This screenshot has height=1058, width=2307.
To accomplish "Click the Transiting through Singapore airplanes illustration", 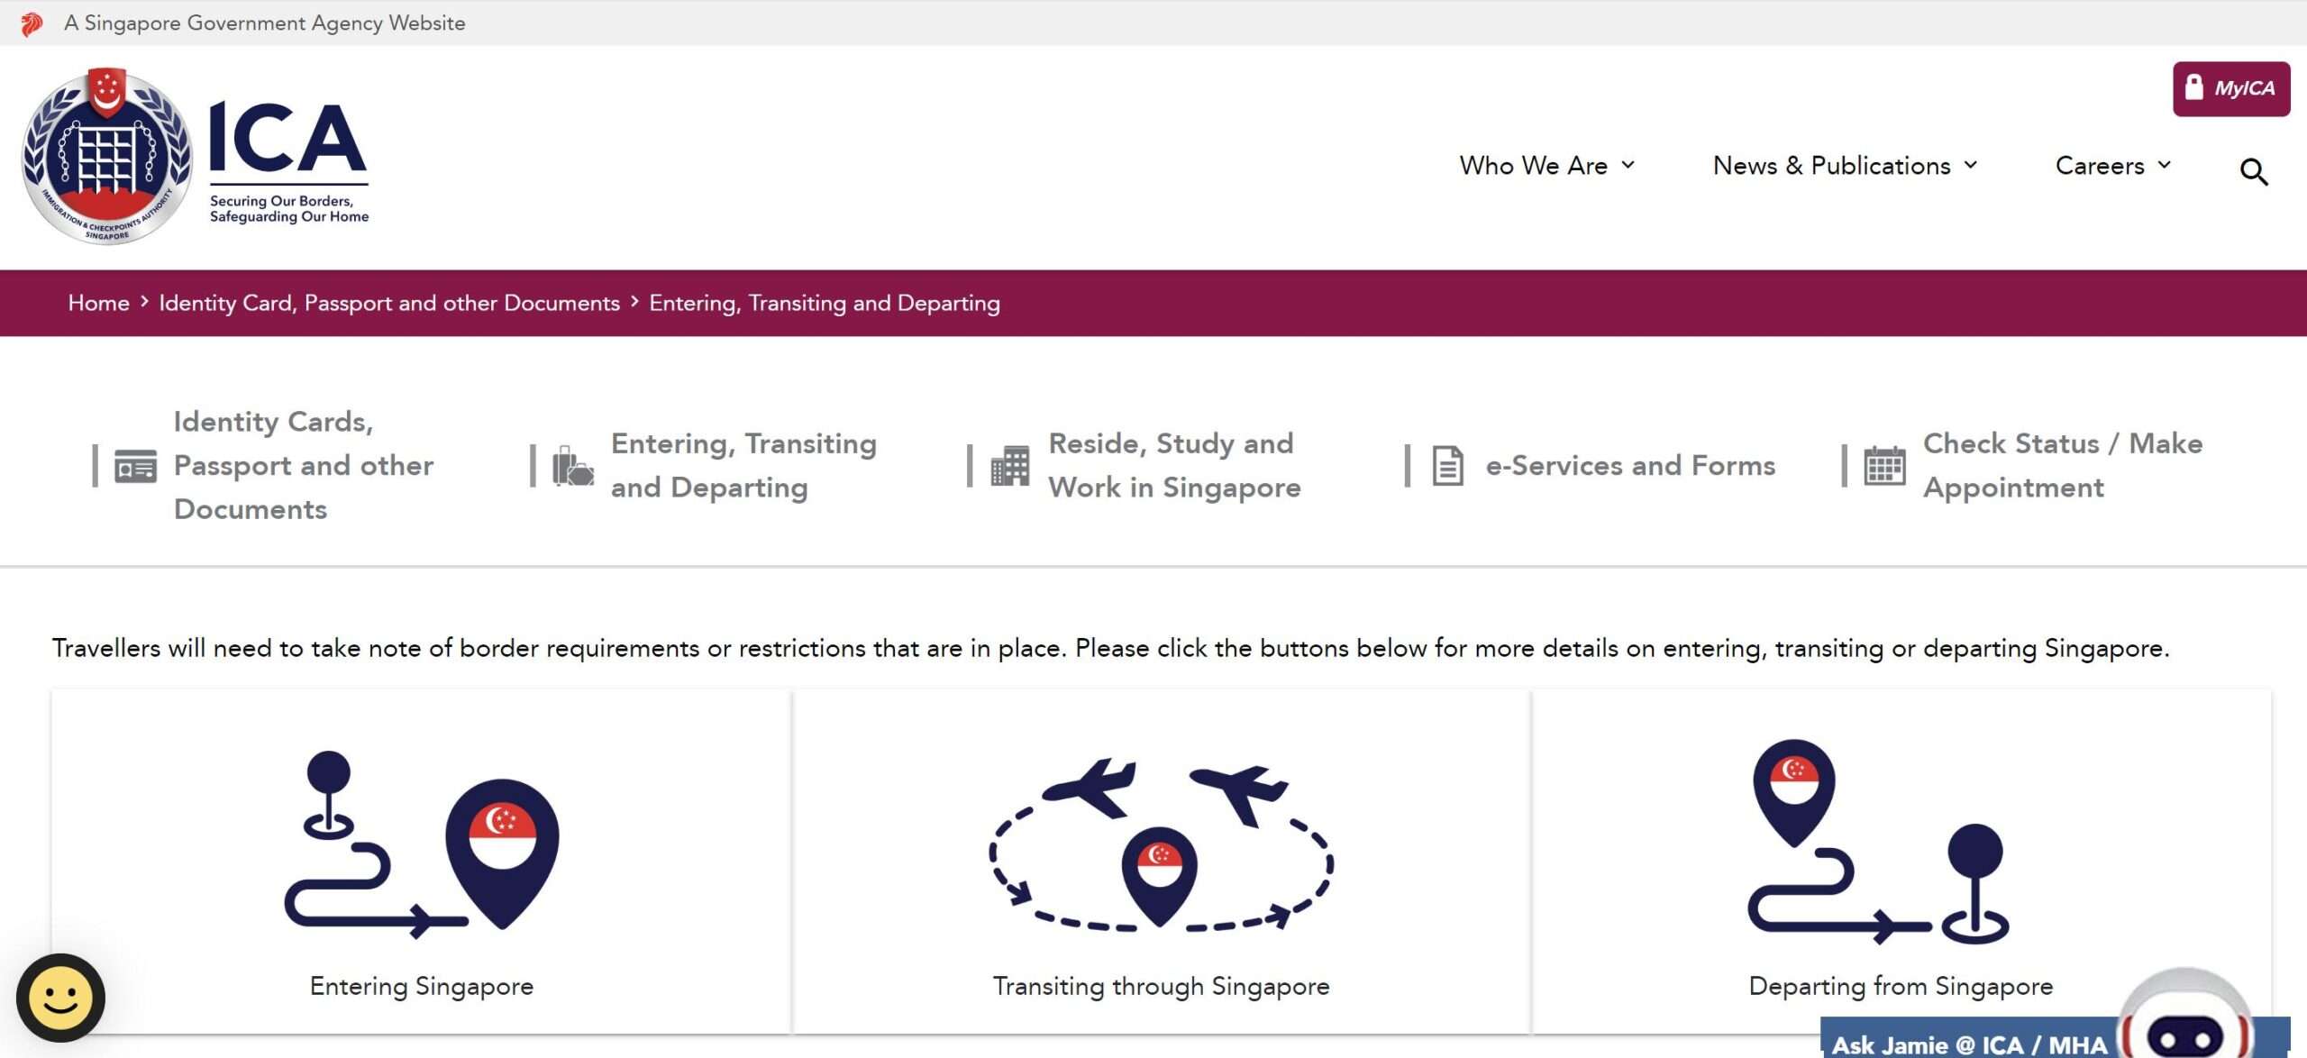I will click(1161, 844).
